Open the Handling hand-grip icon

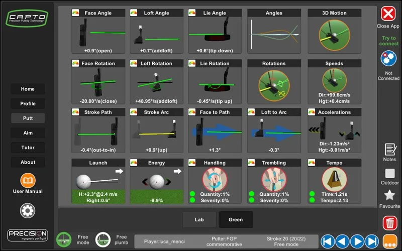coord(215,179)
